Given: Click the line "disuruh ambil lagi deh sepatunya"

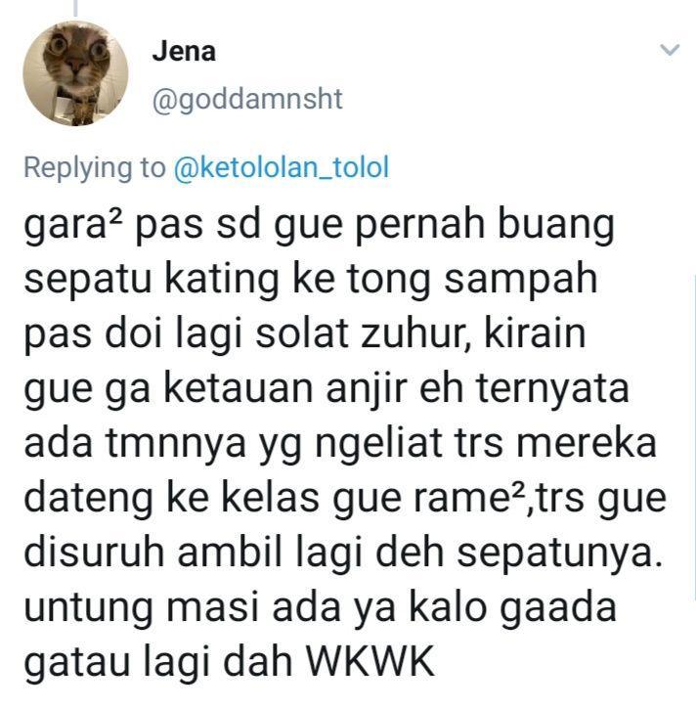Looking at the screenshot, I should pos(343,553).
